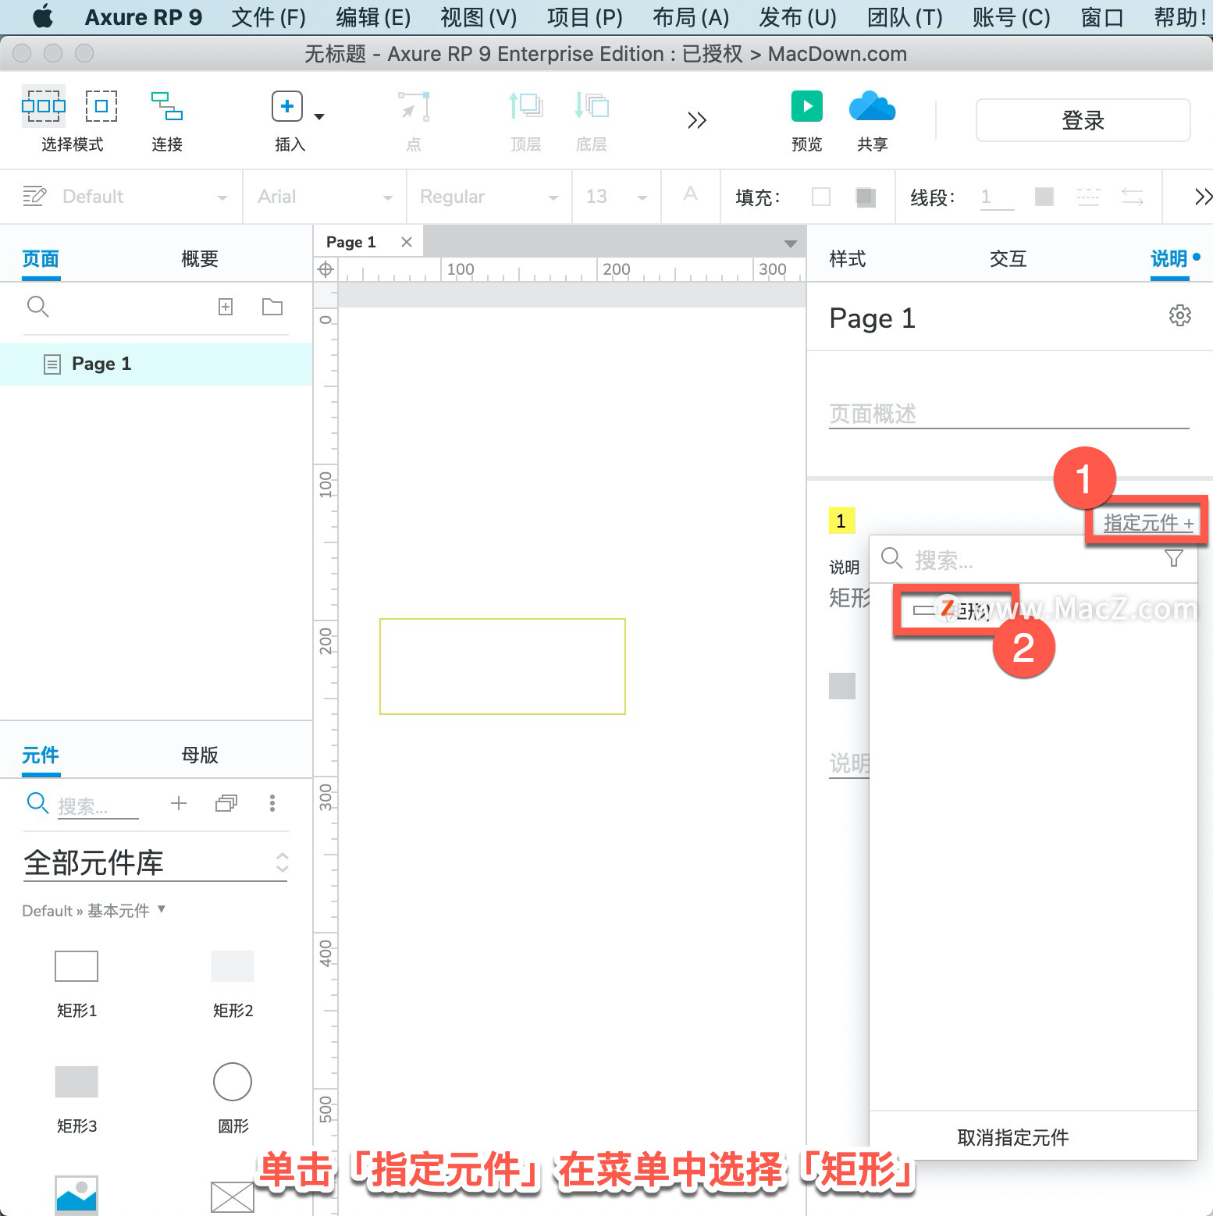The image size is (1213, 1216).
Task: Click the widget filter funnel icon
Action: pos(1174,558)
